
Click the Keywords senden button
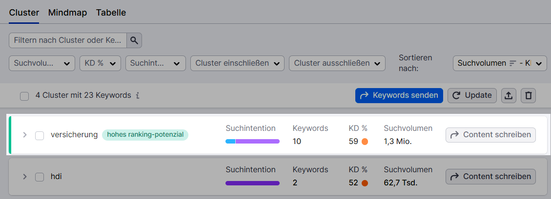pyautogui.click(x=399, y=95)
